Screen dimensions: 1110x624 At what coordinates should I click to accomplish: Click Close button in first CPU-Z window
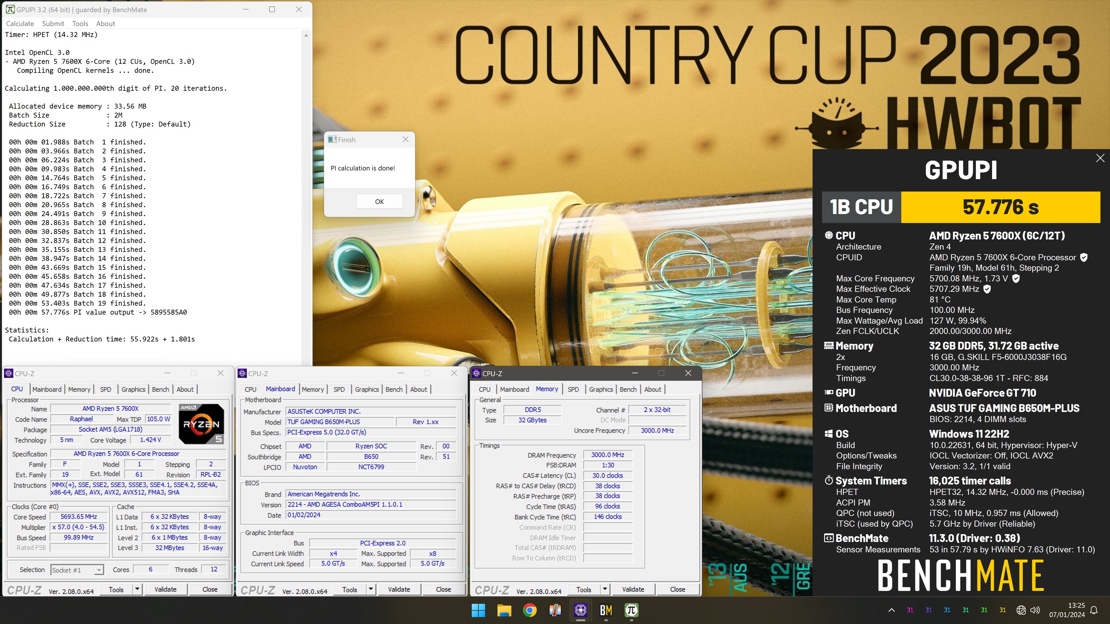click(210, 589)
